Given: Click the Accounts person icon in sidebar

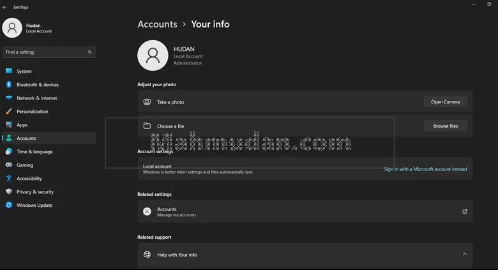Looking at the screenshot, I should pyautogui.click(x=9, y=138).
